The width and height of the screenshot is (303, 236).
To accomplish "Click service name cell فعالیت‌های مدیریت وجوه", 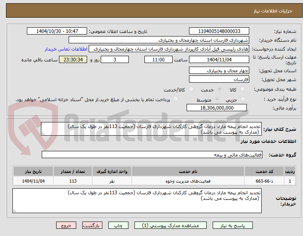I will pos(188,181).
